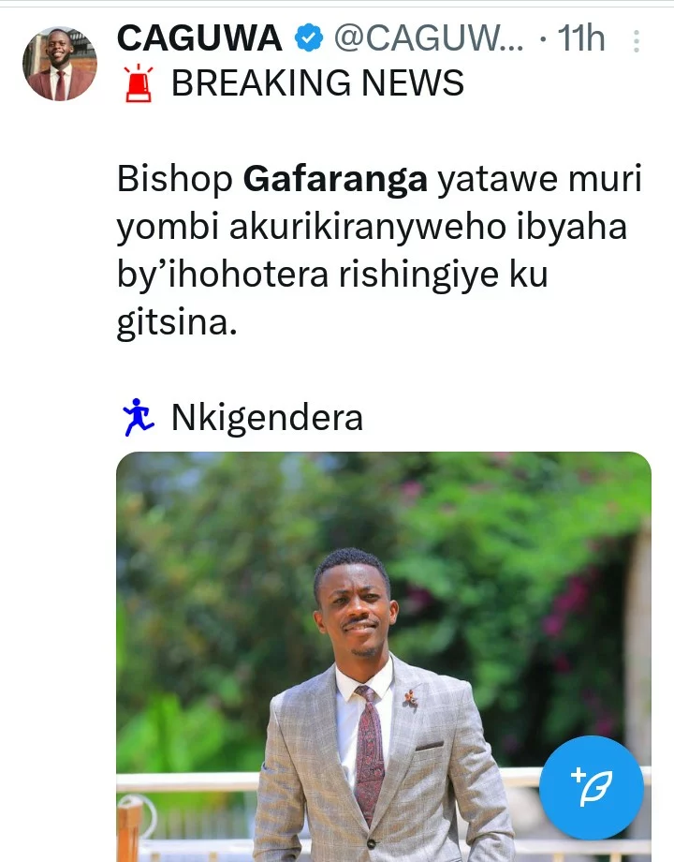Click the blue running man emoji
674x862 pixels.
tap(138, 418)
